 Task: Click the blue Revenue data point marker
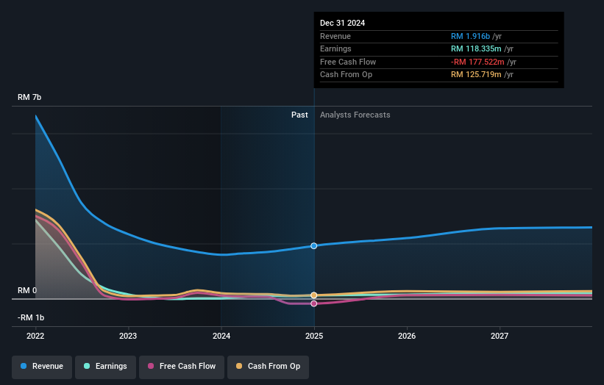314,246
